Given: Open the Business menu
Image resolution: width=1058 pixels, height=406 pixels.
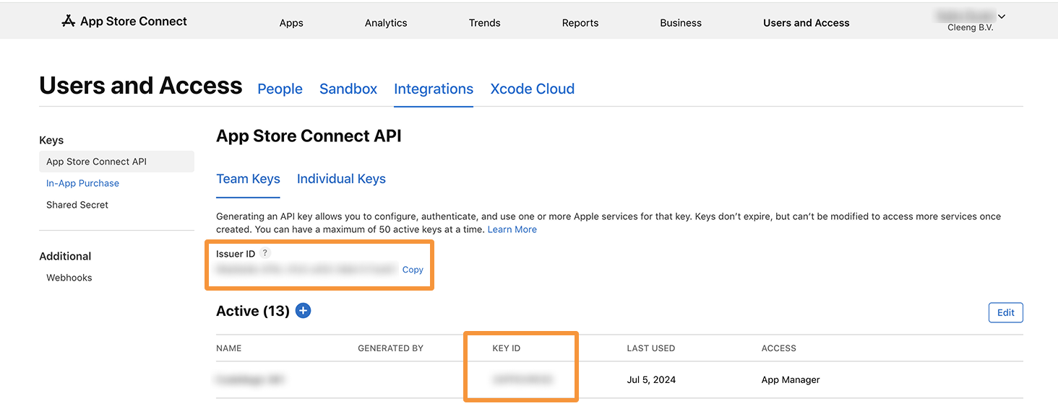Looking at the screenshot, I should [681, 22].
